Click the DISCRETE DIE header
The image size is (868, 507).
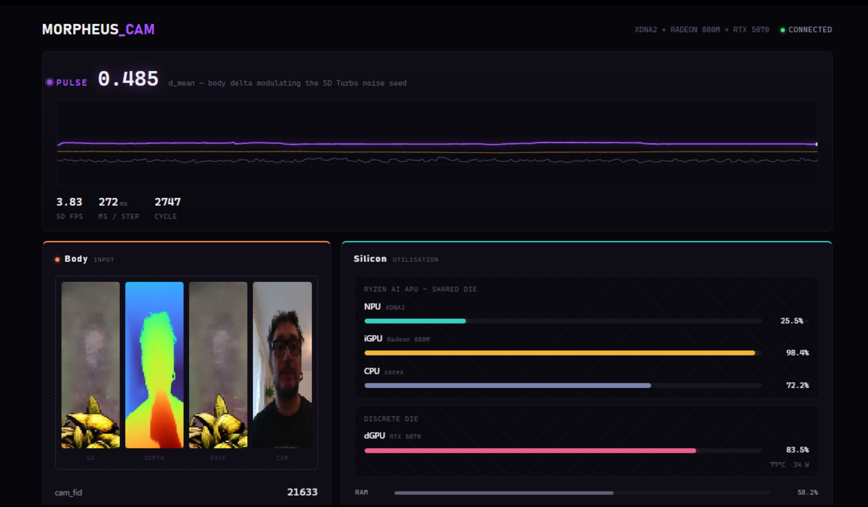pos(391,419)
